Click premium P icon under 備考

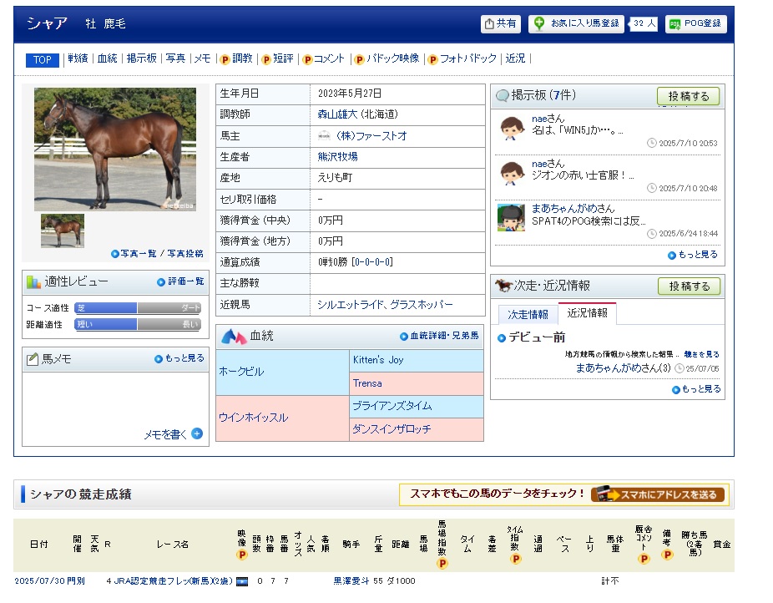(666, 555)
